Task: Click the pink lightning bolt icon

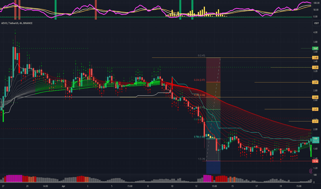Action: click(311, 171)
